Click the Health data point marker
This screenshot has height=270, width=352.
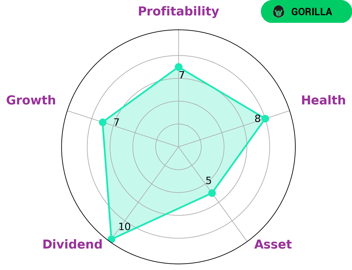(x=265, y=119)
